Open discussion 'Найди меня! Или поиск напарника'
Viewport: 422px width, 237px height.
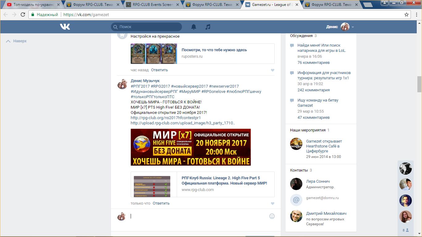coord(322,48)
